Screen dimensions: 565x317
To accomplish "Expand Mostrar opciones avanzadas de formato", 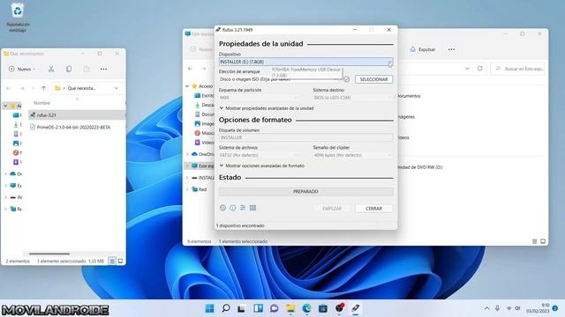I will pos(262,166).
